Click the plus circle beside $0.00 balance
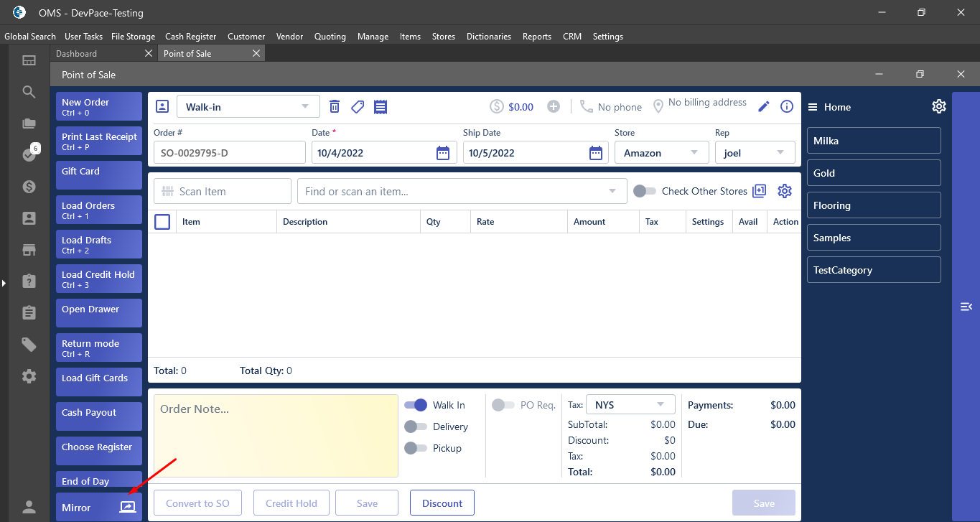This screenshot has height=522, width=980. [554, 107]
